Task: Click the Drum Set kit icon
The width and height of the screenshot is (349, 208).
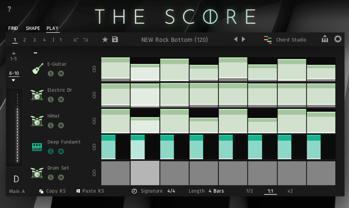Action: 37,173
